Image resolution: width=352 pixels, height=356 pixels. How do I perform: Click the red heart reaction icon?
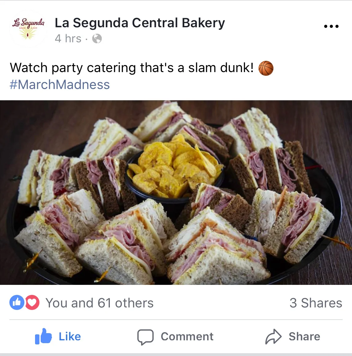point(32,302)
